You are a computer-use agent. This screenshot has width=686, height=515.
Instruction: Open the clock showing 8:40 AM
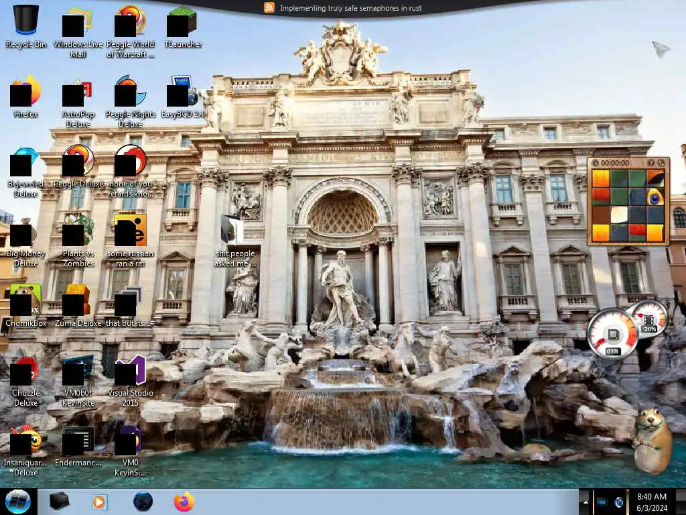tap(652, 502)
